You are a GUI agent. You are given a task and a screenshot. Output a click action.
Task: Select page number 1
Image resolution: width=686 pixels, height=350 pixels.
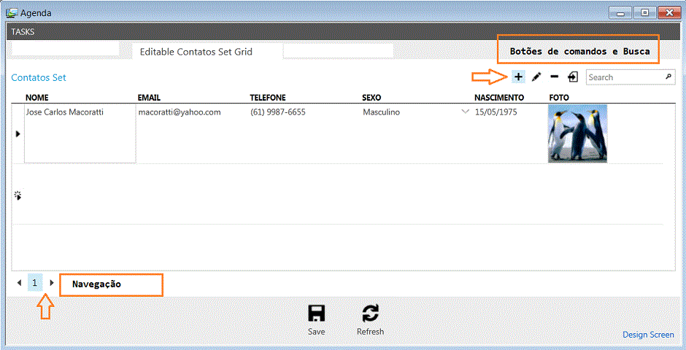click(x=34, y=283)
